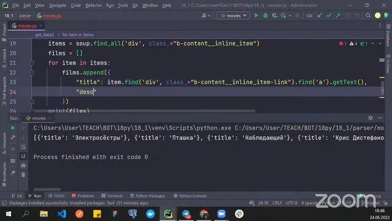
Task: Pin the Run tab with pin icon
Action: click(x=13, y=173)
